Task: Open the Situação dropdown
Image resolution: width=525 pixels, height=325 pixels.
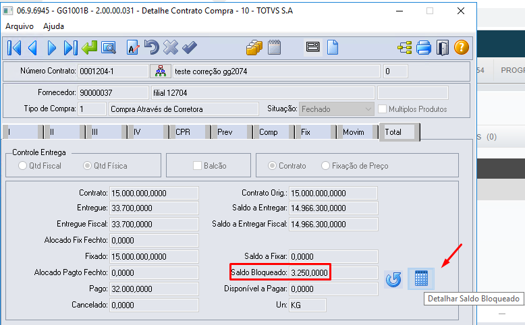Action: click(336, 109)
